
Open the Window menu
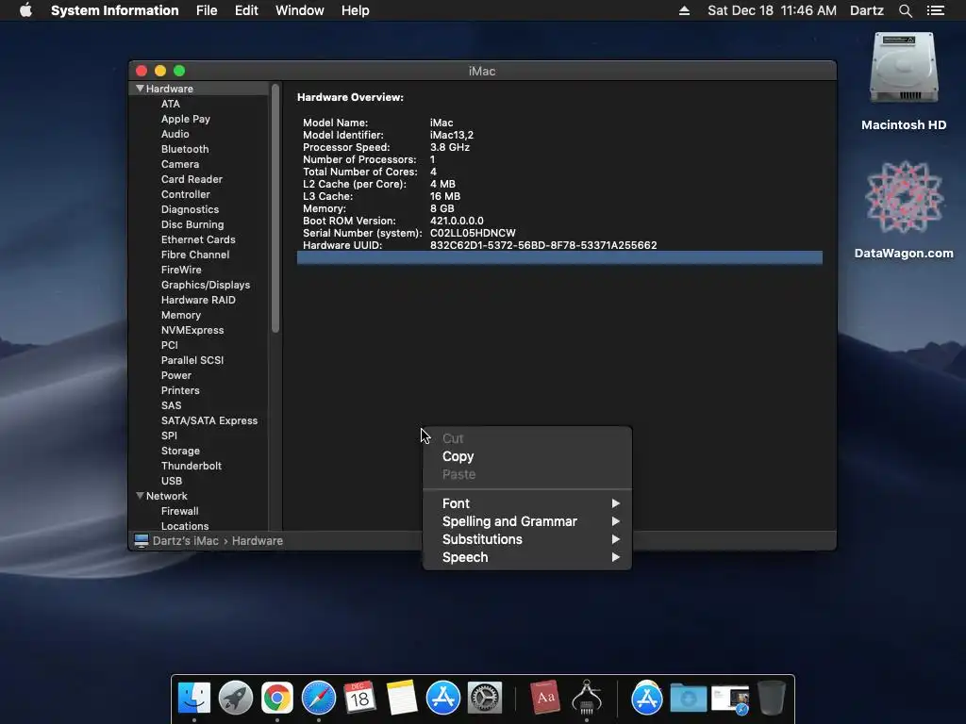pyautogui.click(x=299, y=10)
